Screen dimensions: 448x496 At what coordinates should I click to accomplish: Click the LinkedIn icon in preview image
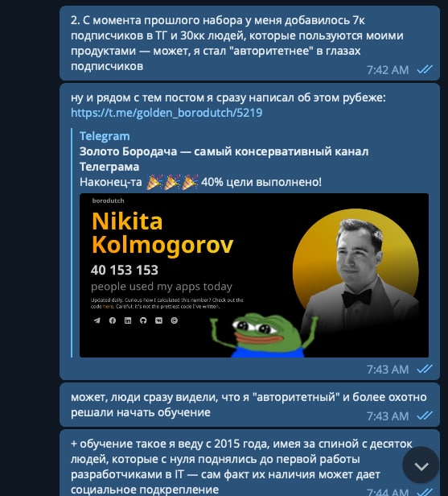[128, 320]
